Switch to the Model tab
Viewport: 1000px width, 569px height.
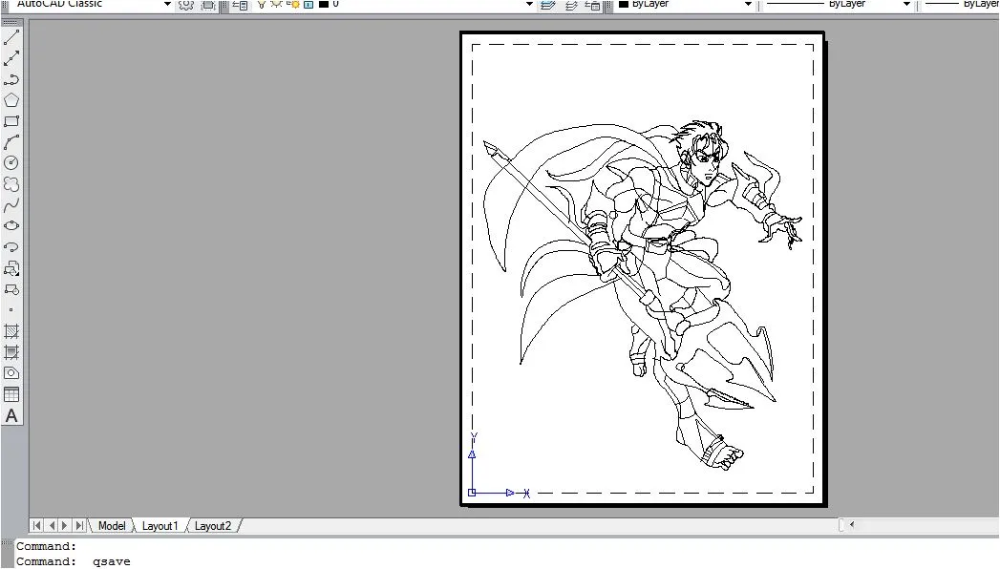click(112, 526)
